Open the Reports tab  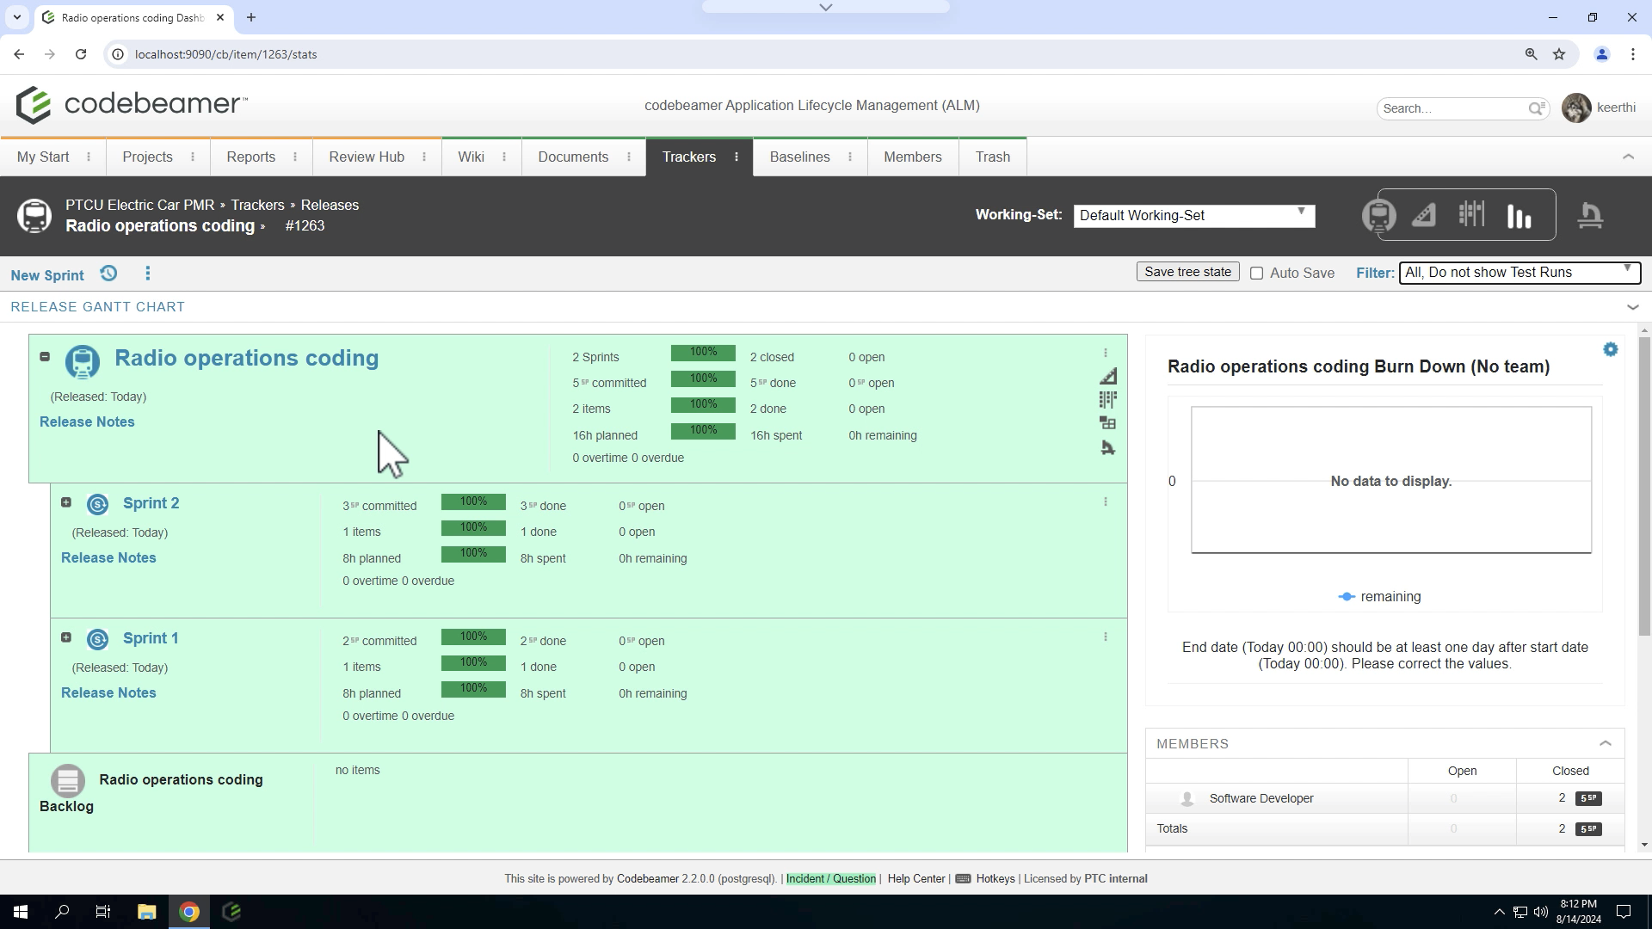pyautogui.click(x=251, y=157)
